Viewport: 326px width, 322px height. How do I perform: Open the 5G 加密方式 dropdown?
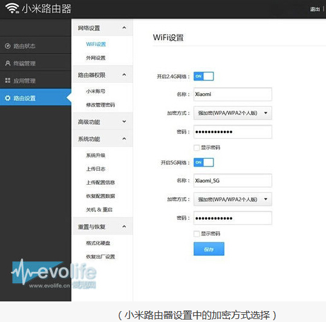[233, 199]
